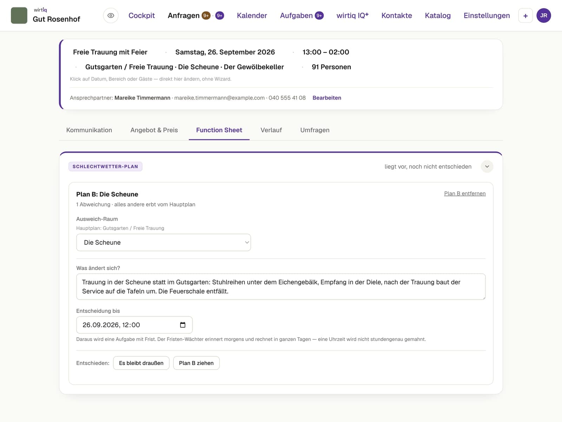The image size is (562, 422).
Task: Open the plus add button in header
Action: point(525,15)
